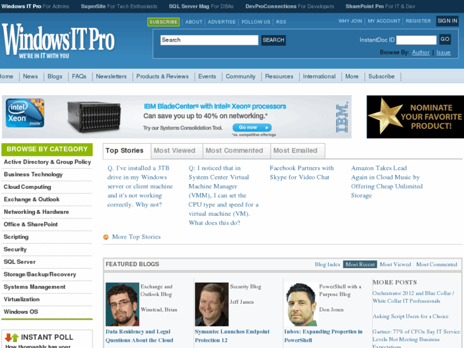This screenshot has height=348, width=464.
Task: Open Jeff James's blog photo
Action: coord(212,304)
